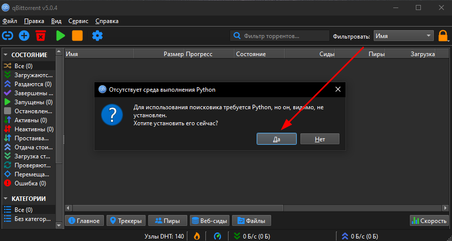Switch to the Трекеры tab
Screen dimensions: 452x241
[x=126, y=221]
